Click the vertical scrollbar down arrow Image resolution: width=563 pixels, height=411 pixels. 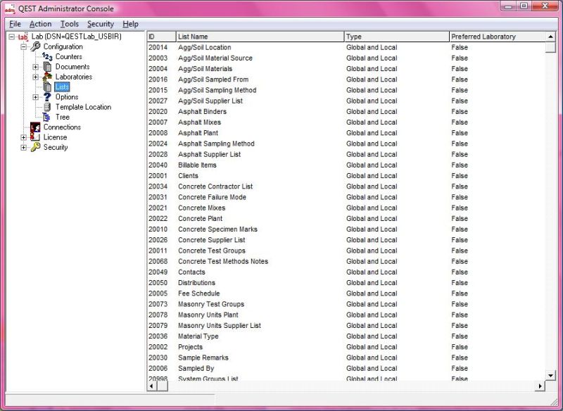[552, 375]
